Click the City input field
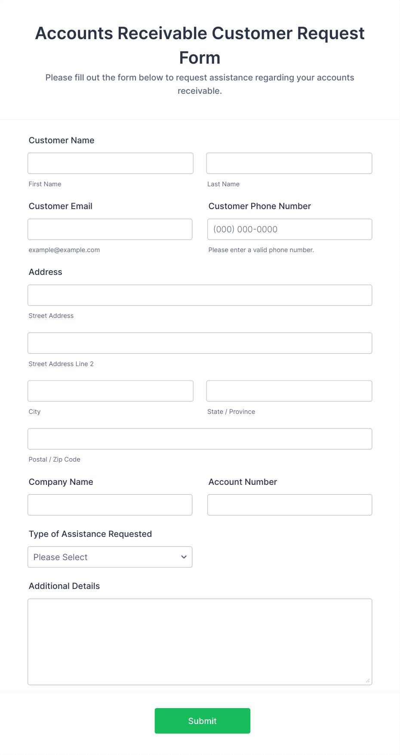The image size is (400, 755). click(x=110, y=391)
